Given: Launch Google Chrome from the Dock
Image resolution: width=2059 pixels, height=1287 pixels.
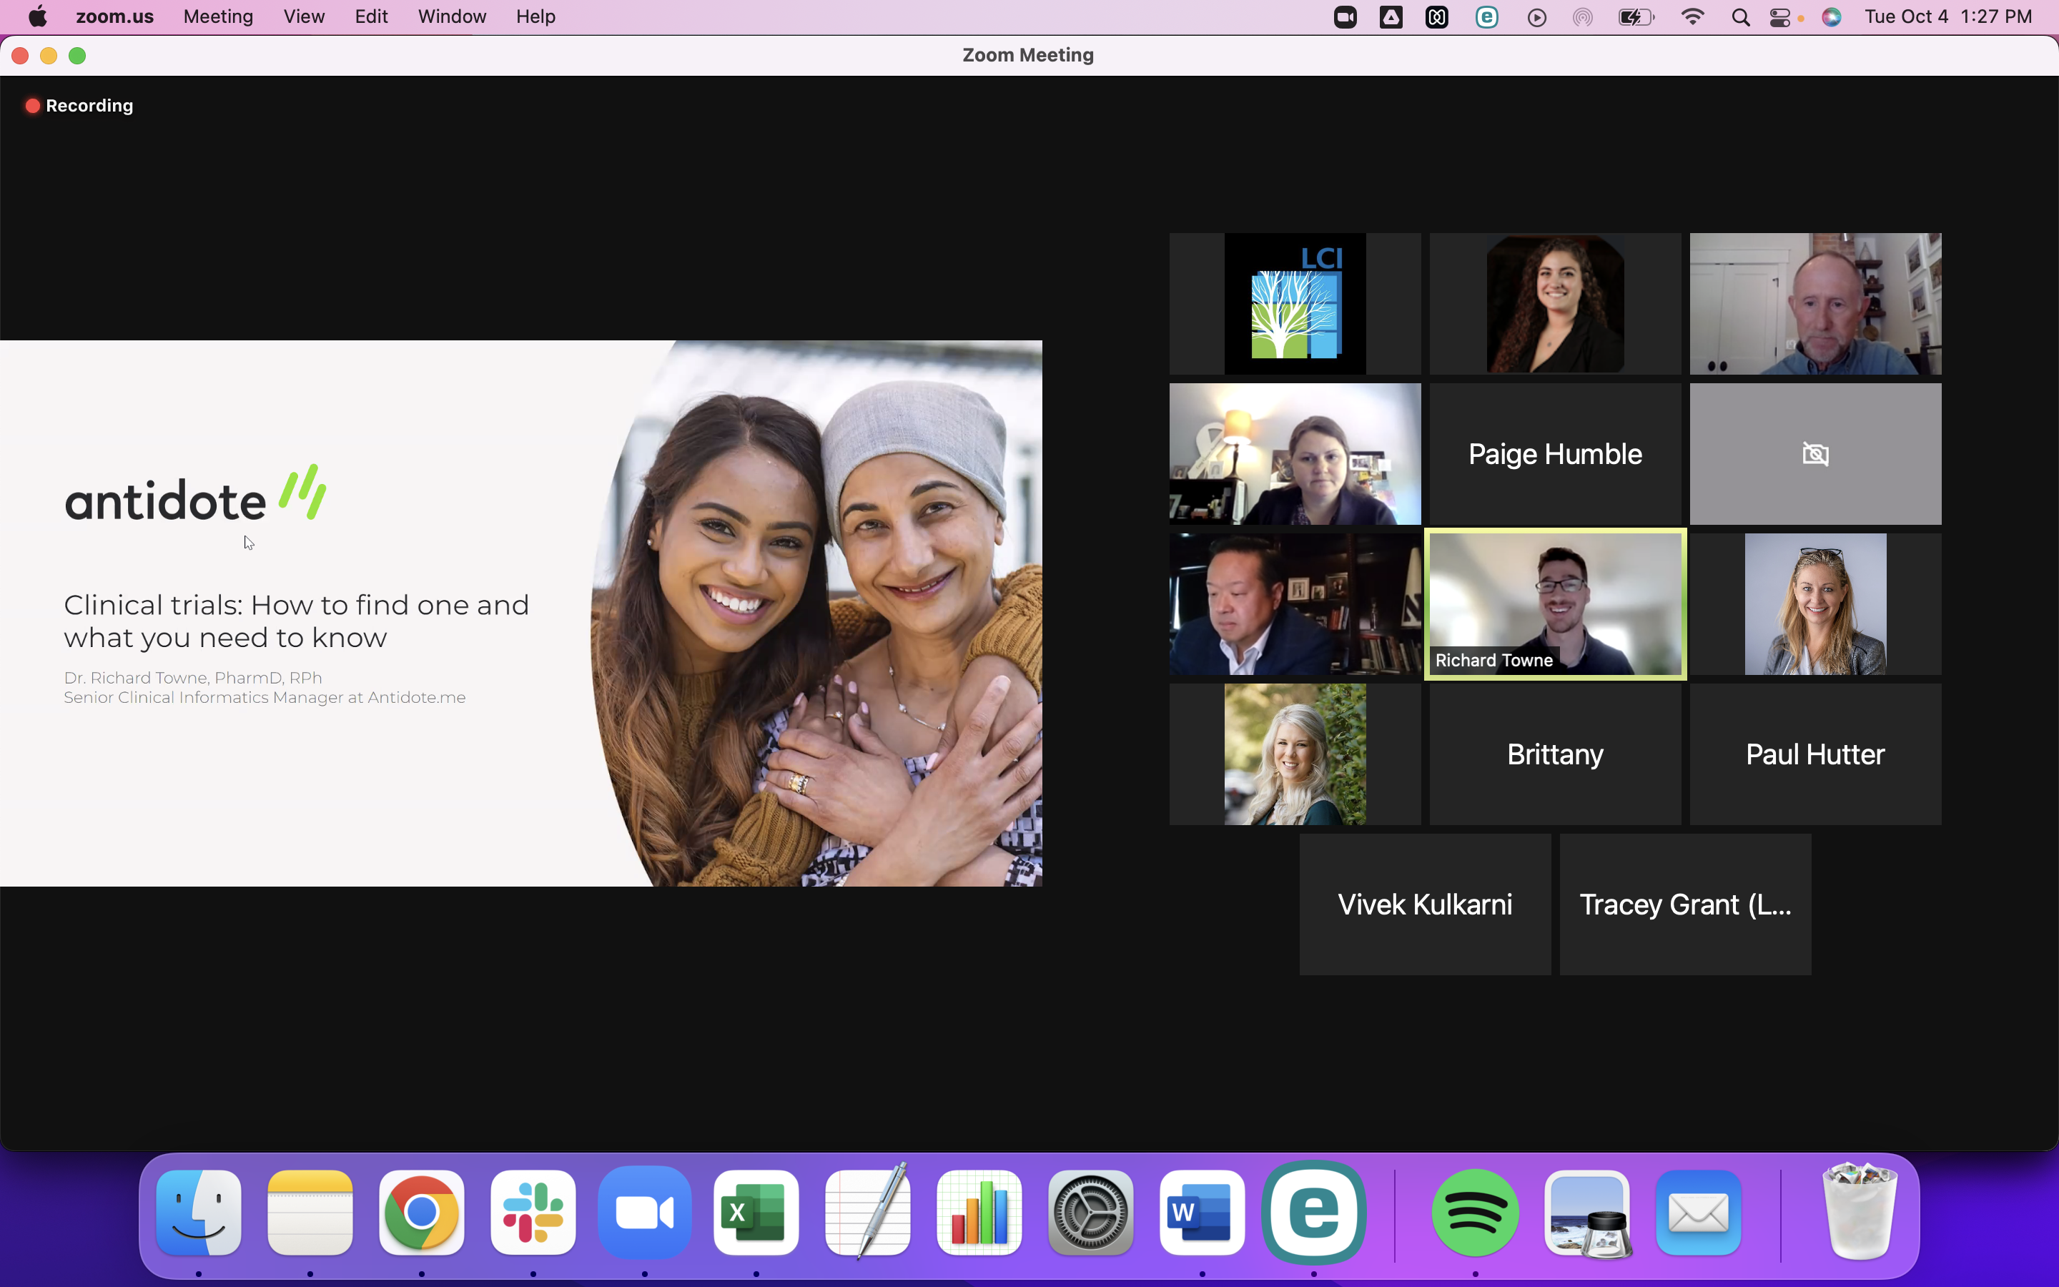Looking at the screenshot, I should [421, 1212].
